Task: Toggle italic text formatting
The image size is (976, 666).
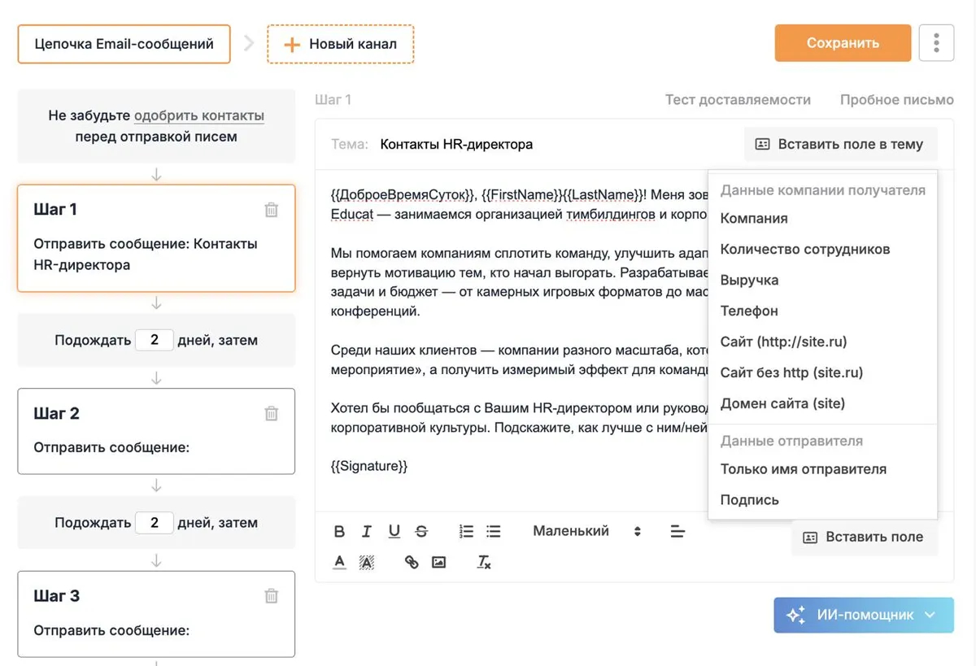Action: click(367, 532)
